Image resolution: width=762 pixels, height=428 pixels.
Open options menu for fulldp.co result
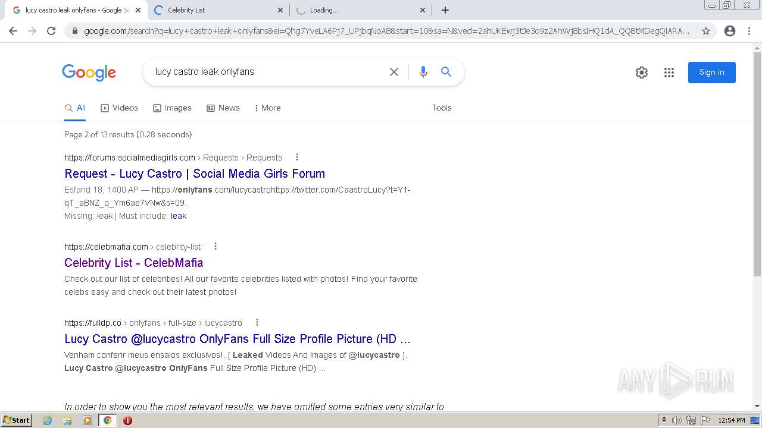tap(257, 323)
